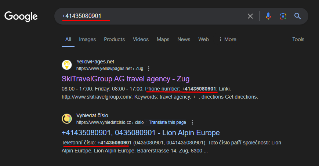Screen dimensions: 319x166
Task: Open the search Tools options
Action: coord(298,39)
